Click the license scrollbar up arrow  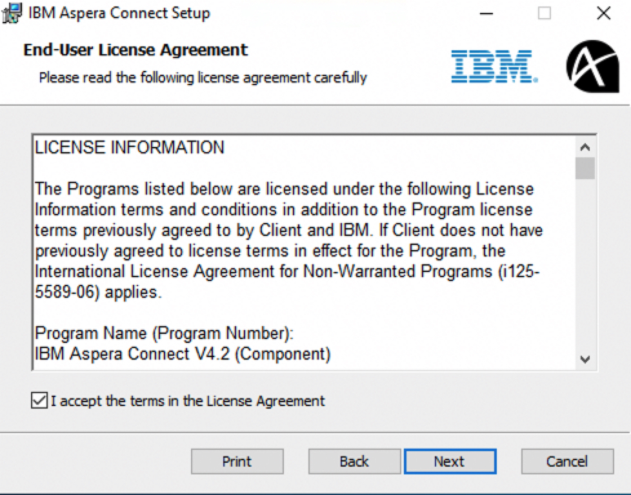click(585, 147)
